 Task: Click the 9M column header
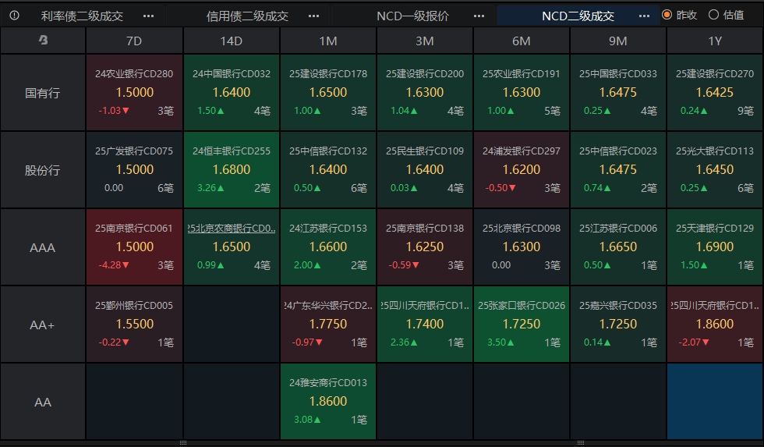(x=617, y=41)
